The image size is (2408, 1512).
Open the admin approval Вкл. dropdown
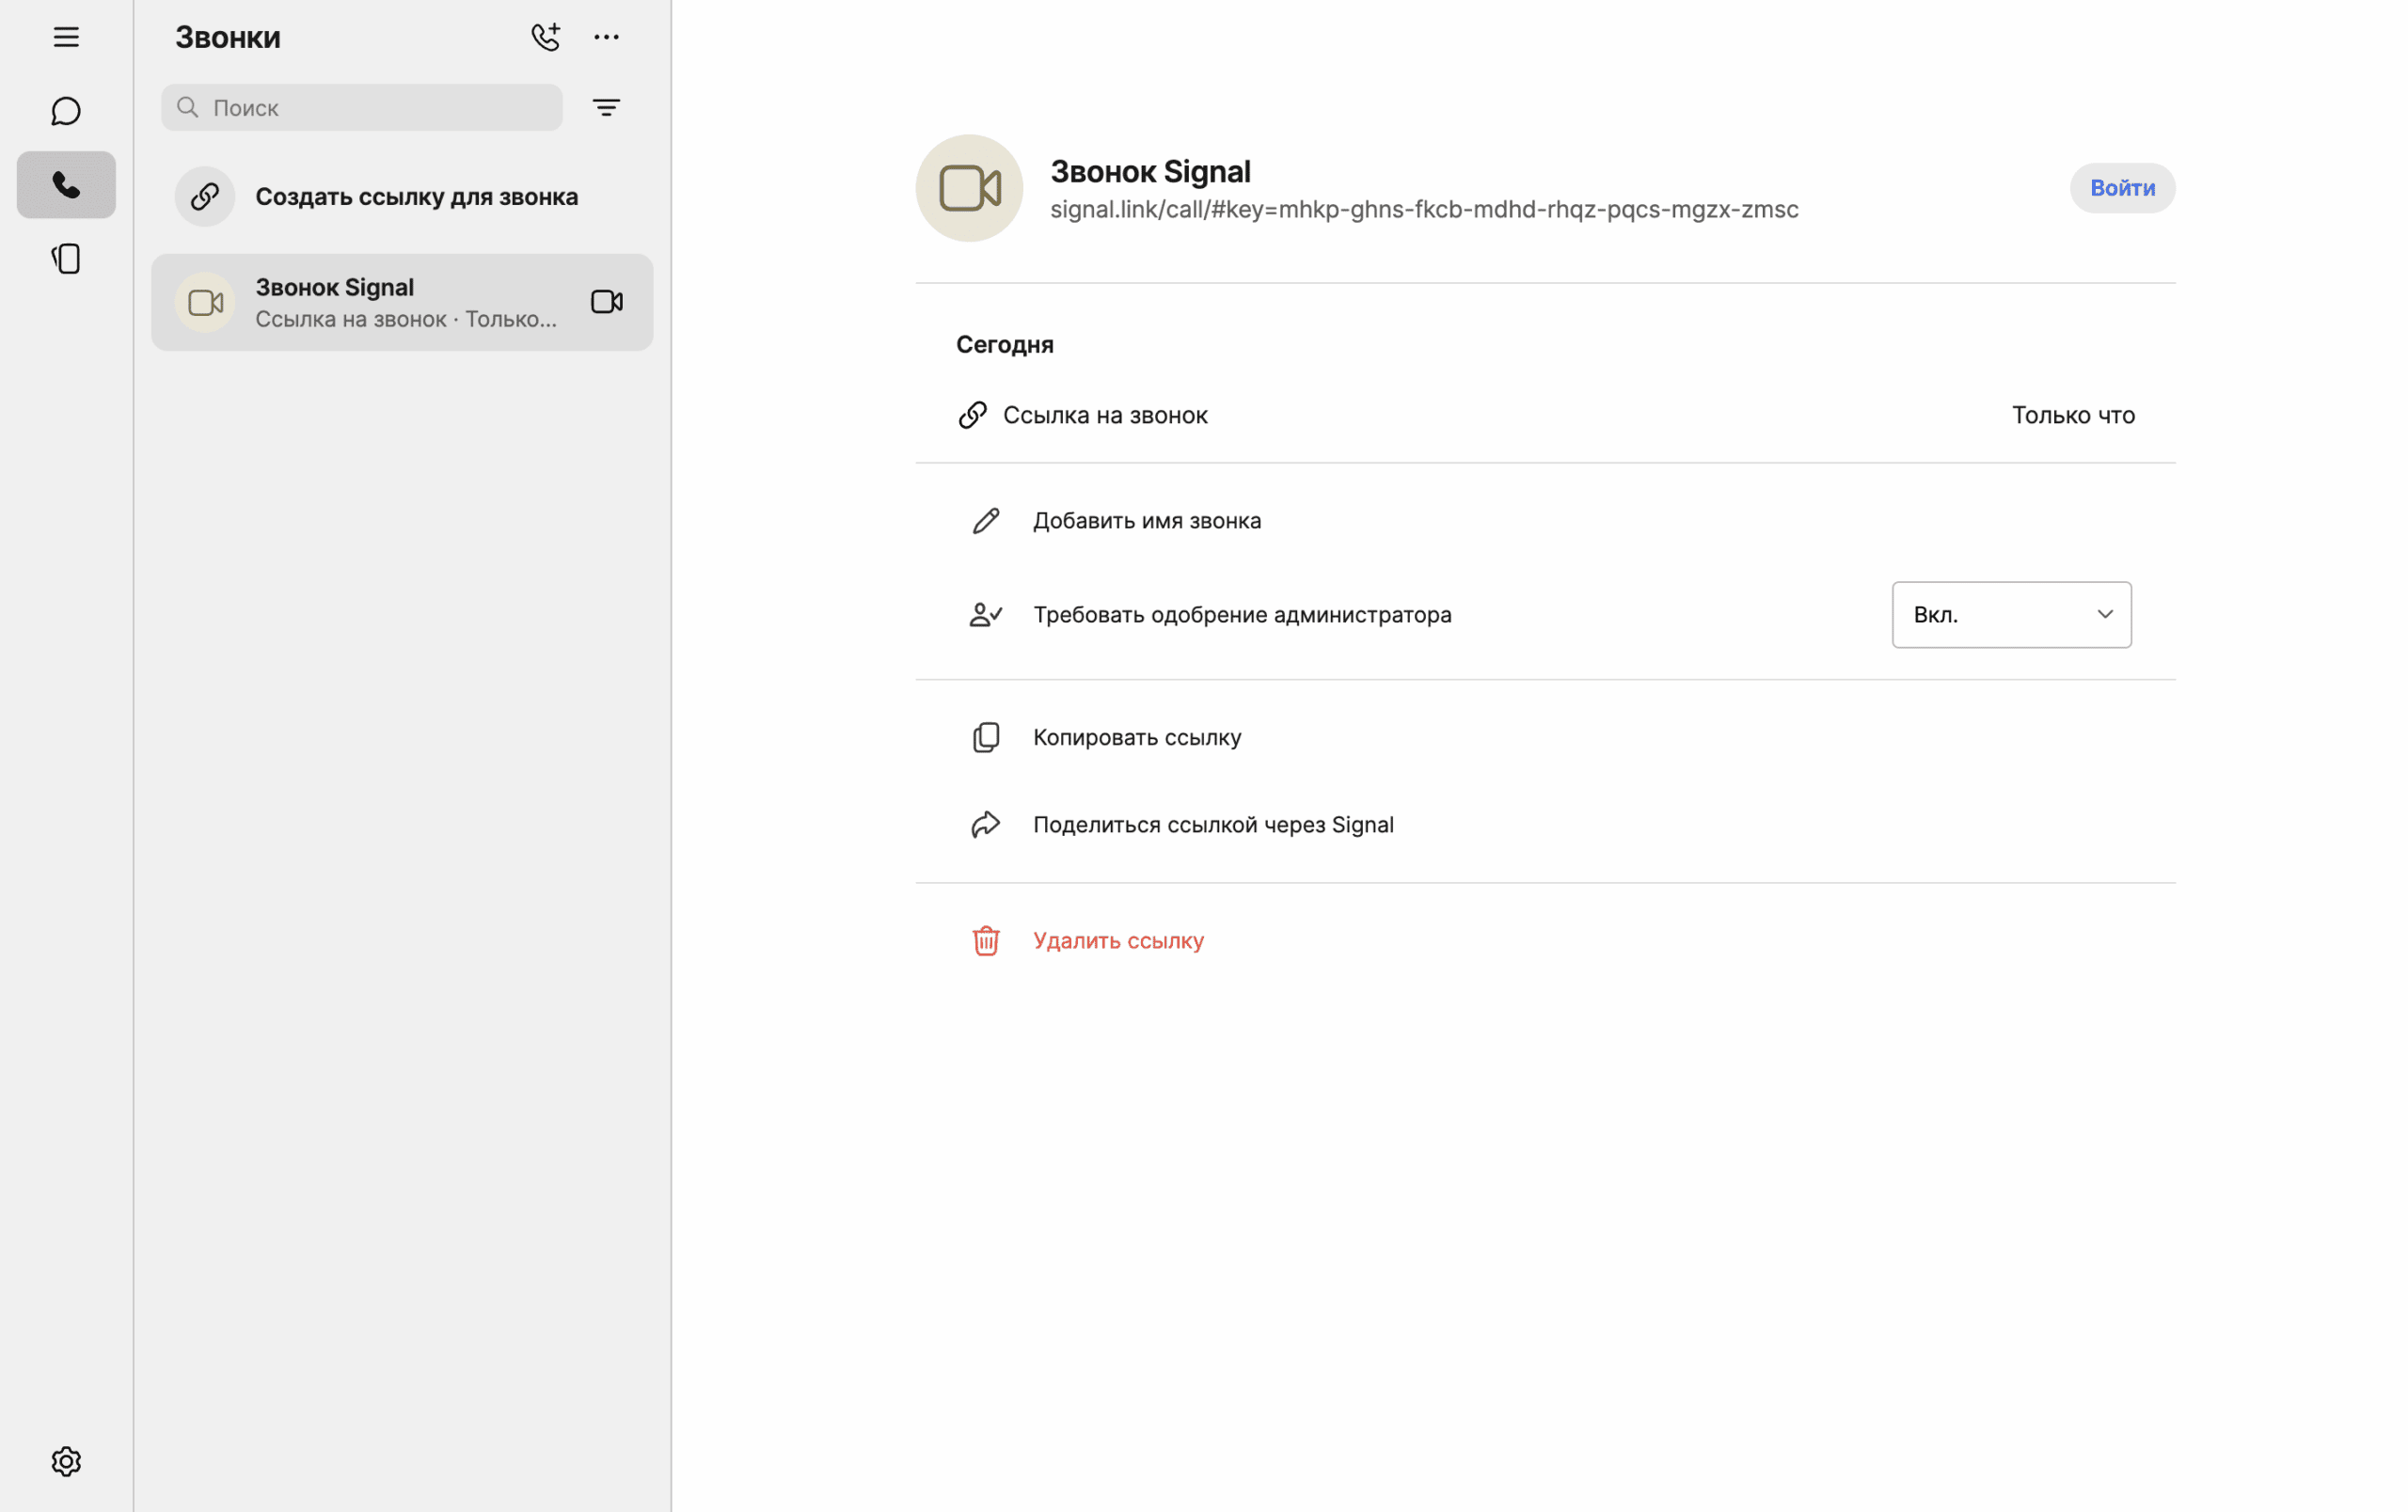(2011, 615)
